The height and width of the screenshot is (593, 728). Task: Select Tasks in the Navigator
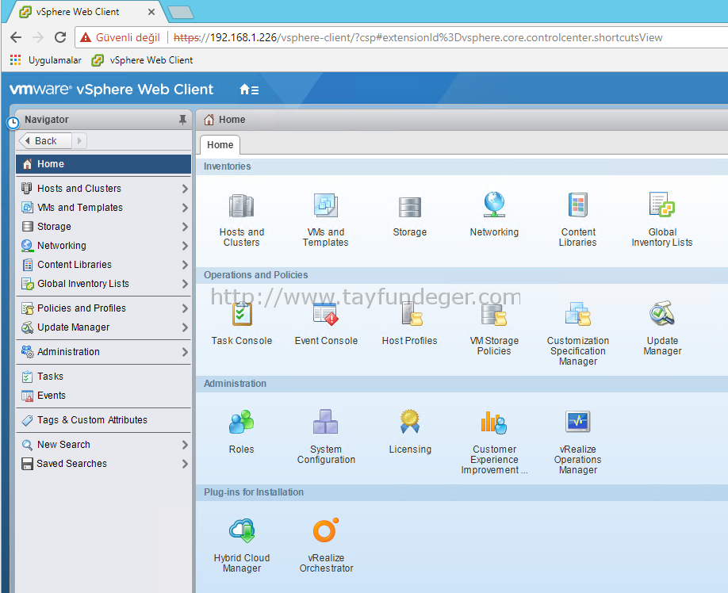104,377
